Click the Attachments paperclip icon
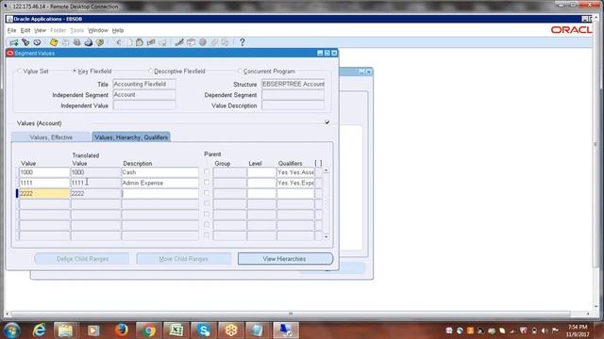The width and height of the screenshot is (604, 339). coord(214,42)
